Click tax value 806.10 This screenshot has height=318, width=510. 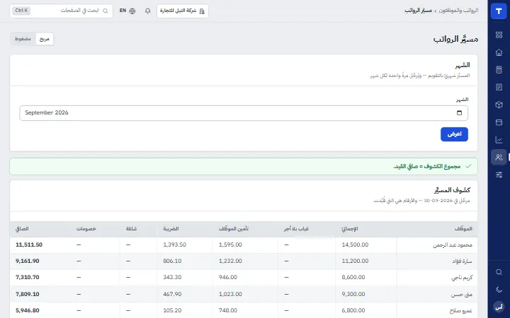click(172, 261)
